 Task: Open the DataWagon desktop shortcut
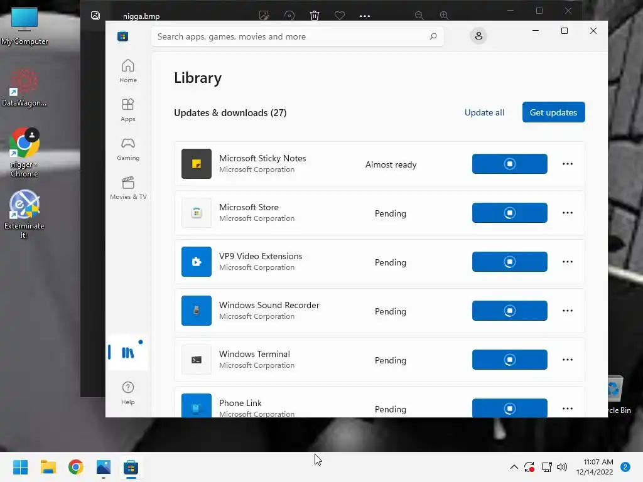pos(24,87)
